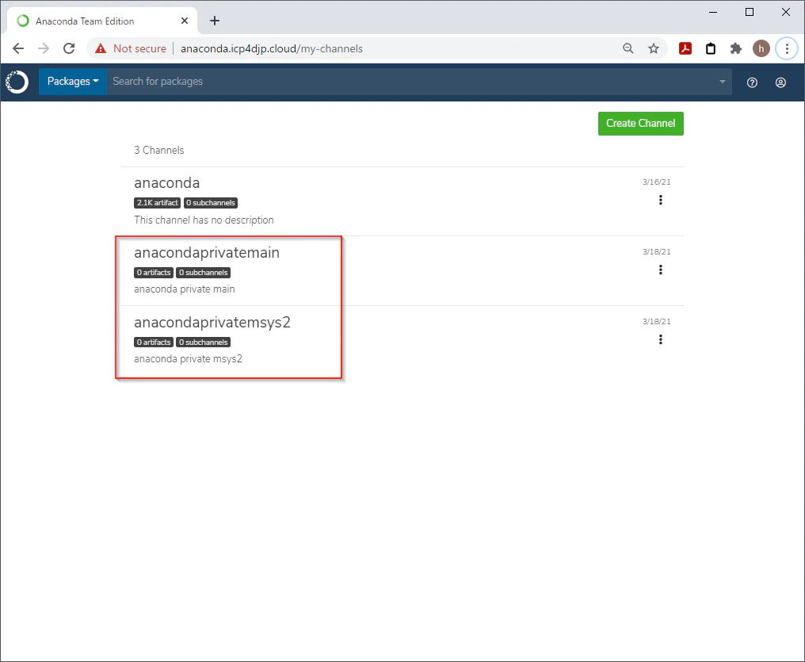Open the Chrome three-dot menu
Viewport: 805px width, 662px height.
pos(787,49)
